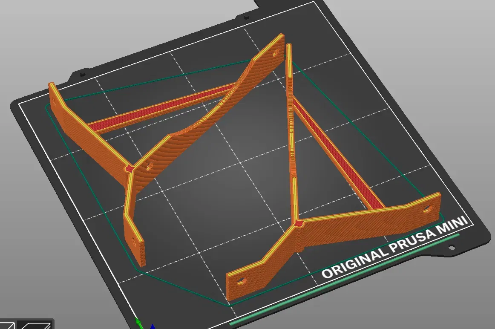Click the blue Z-axis arrow tip

(153, 326)
